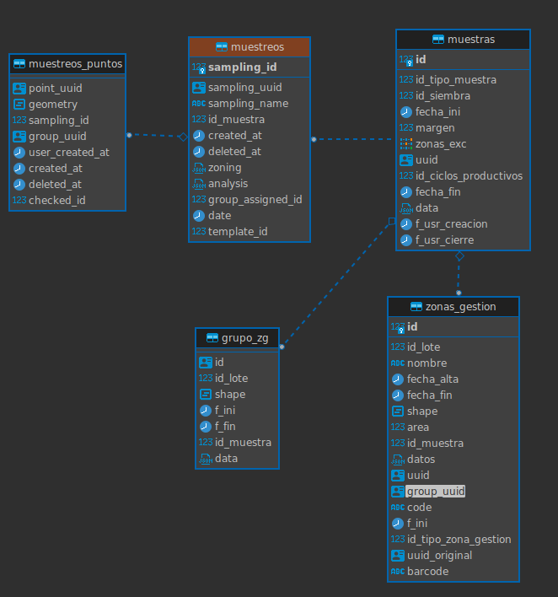
Task: Select the grupo_zg table header
Action: pyautogui.click(x=237, y=338)
